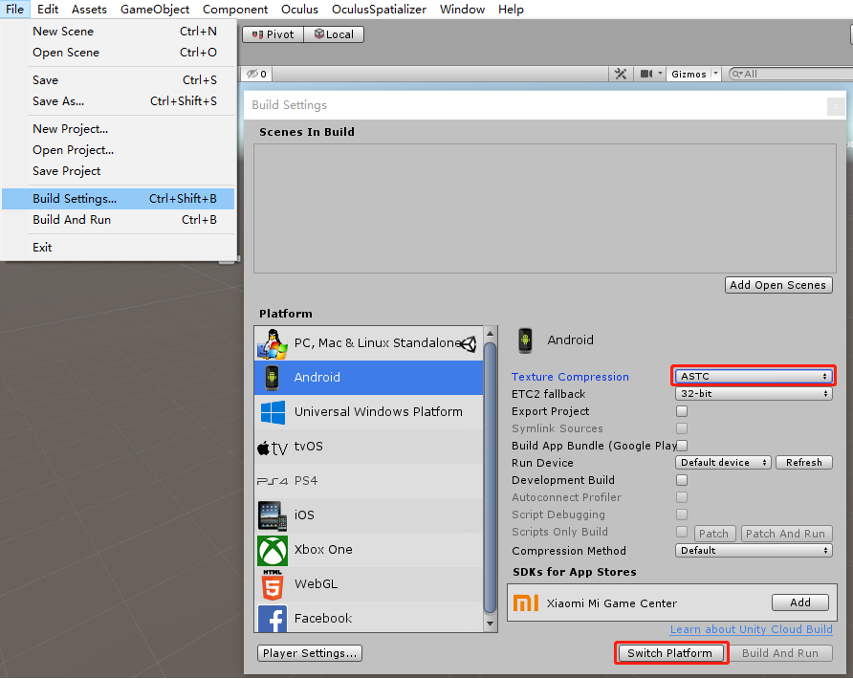Toggle the Autoconnect Profiler checkbox
The image size is (853, 679).
pyautogui.click(x=682, y=497)
